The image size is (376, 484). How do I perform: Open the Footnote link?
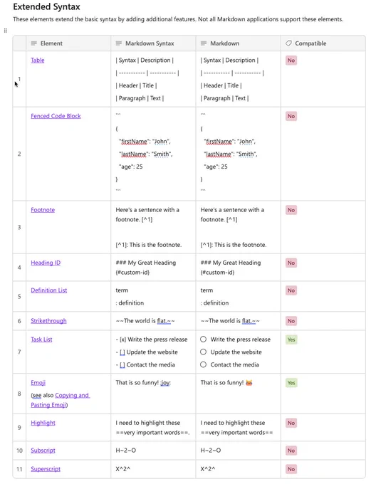(x=43, y=210)
